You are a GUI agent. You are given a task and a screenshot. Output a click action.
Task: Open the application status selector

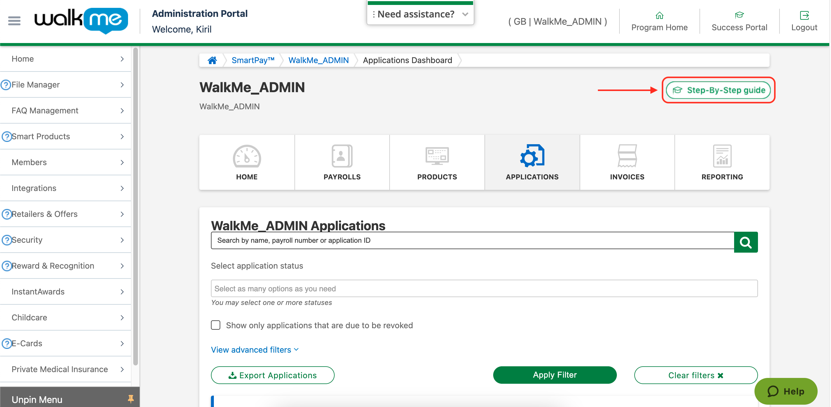[x=484, y=288]
